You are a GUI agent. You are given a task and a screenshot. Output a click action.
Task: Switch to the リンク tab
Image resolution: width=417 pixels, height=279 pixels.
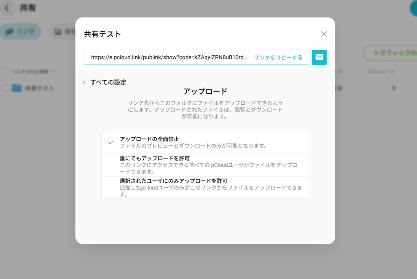point(21,32)
